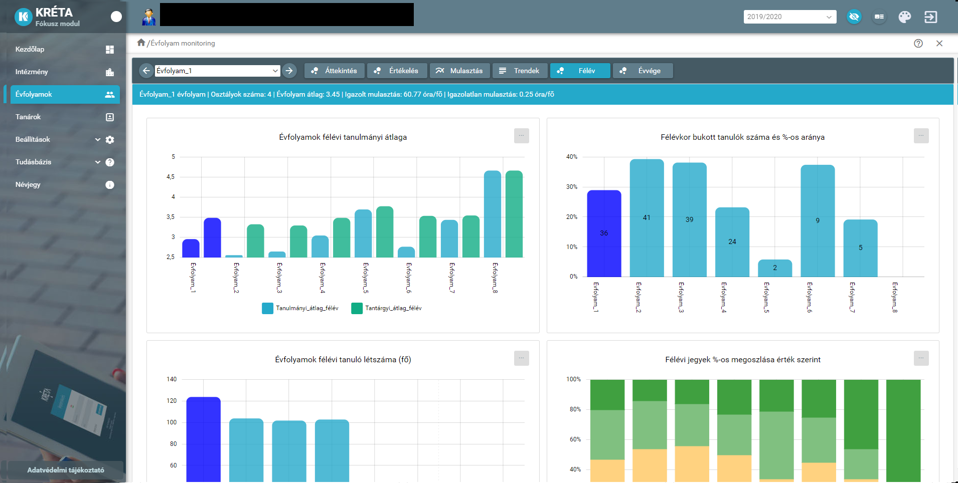Viewport: 958px width, 483px height.
Task: Click the home breadcrumb icon
Action: (x=141, y=43)
